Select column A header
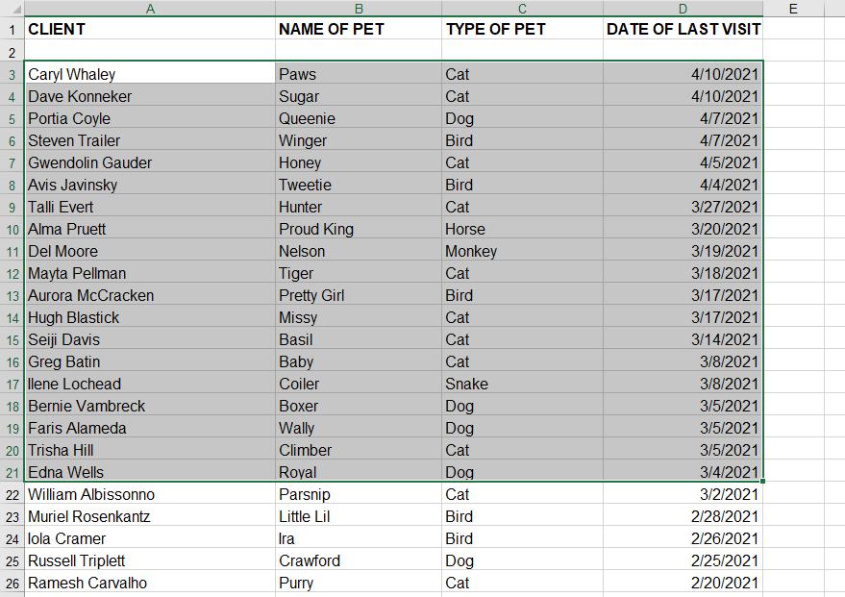This screenshot has height=597, width=845. point(149,9)
